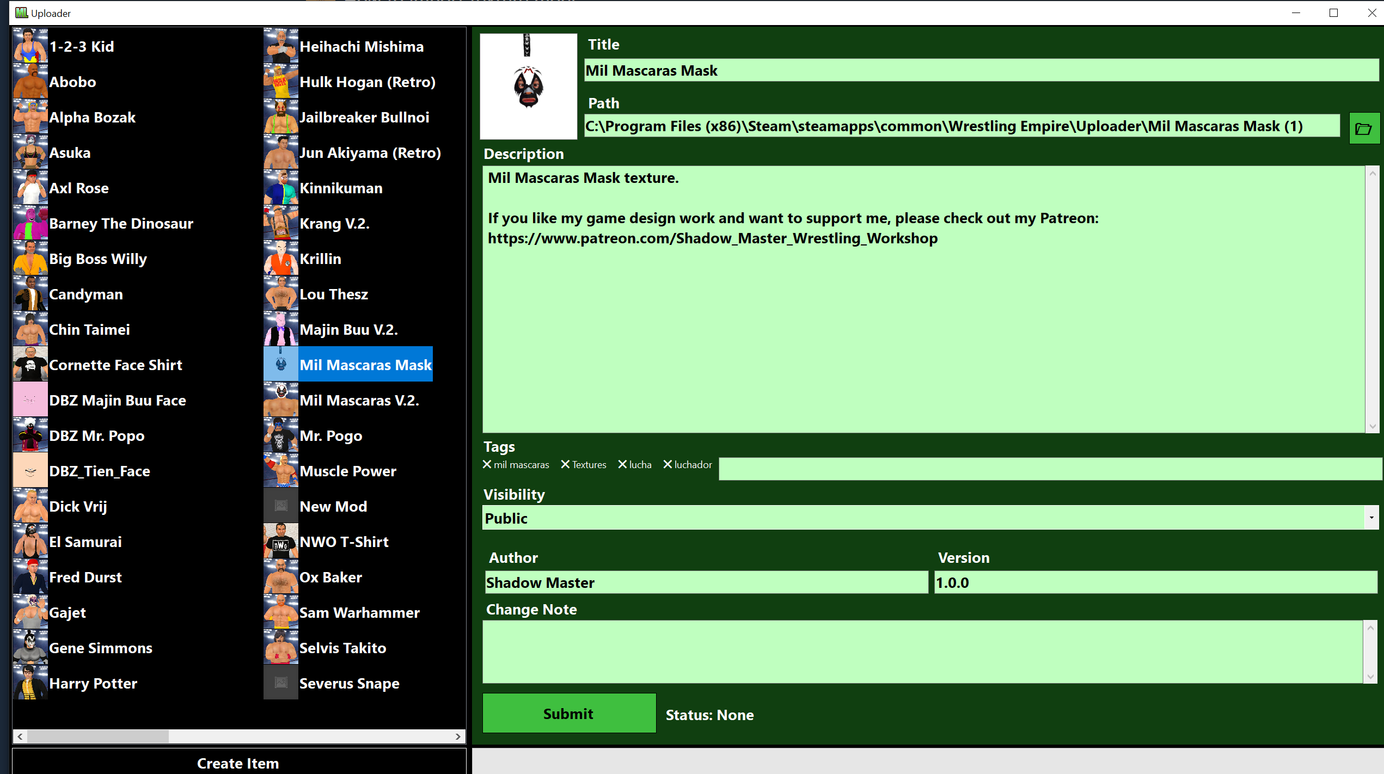Click the horizontal scrollbar thumb under item list
Viewport: 1384px width, 774px height.
98,736
